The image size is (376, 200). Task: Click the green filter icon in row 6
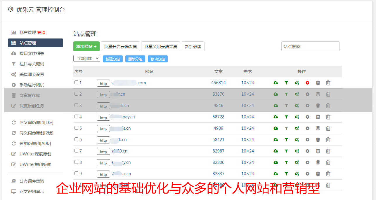tap(286, 140)
